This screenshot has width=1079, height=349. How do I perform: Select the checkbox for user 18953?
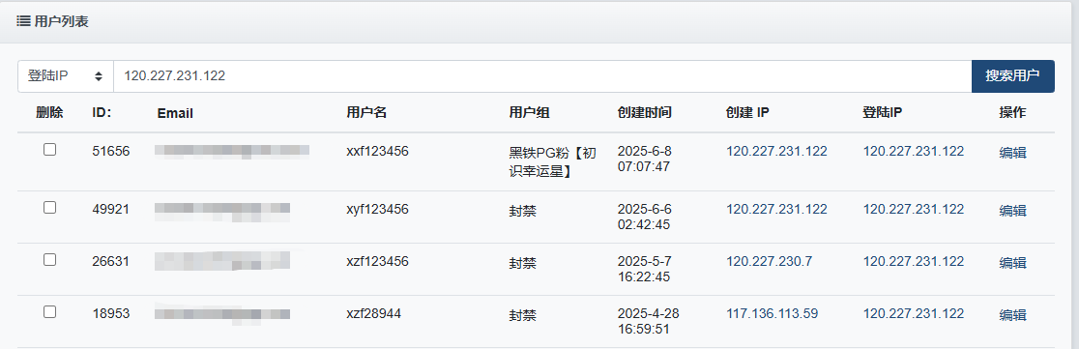[49, 312]
